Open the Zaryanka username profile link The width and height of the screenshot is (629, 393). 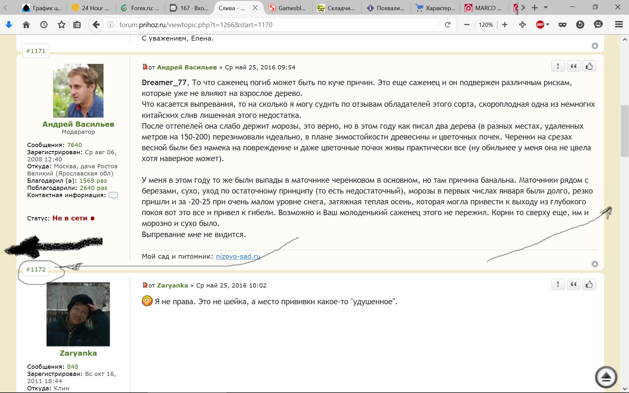78,353
